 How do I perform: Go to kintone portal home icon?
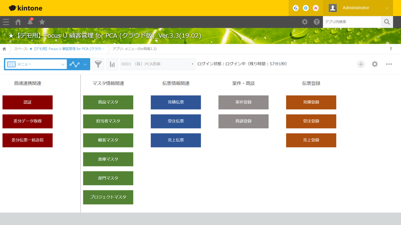tap(18, 22)
